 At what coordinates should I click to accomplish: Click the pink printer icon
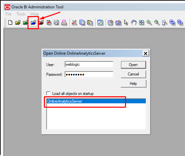click(64, 23)
